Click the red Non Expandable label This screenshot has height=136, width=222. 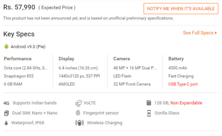pyautogui.click(x=186, y=103)
